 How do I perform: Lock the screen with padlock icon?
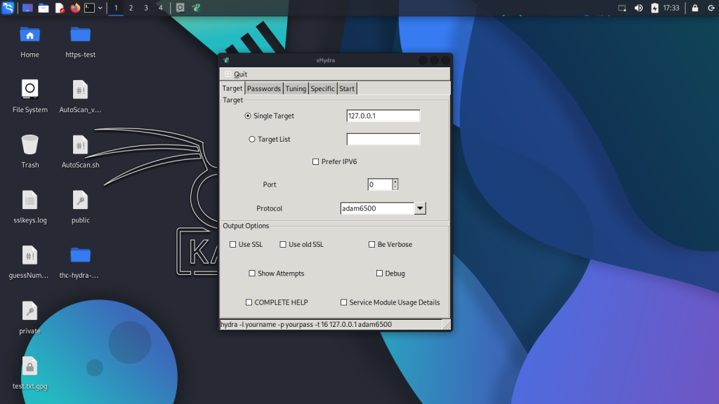tap(695, 8)
